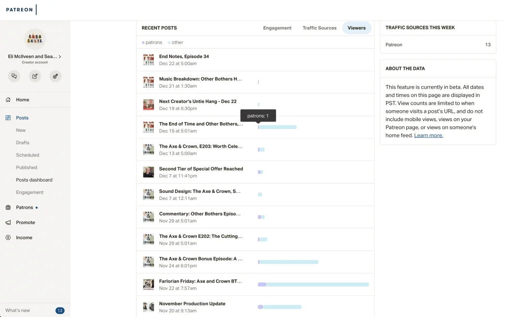Click the Learn more link

pyautogui.click(x=429, y=135)
